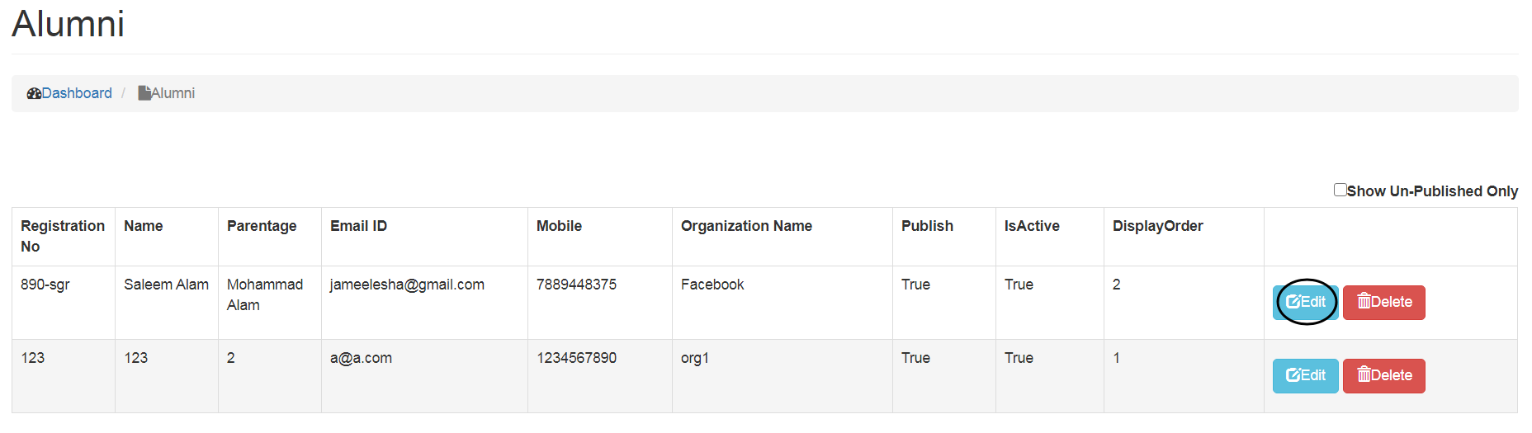Click the pencil edit icon for Saleem Alam
The height and width of the screenshot is (433, 1532).
pyautogui.click(x=1293, y=302)
